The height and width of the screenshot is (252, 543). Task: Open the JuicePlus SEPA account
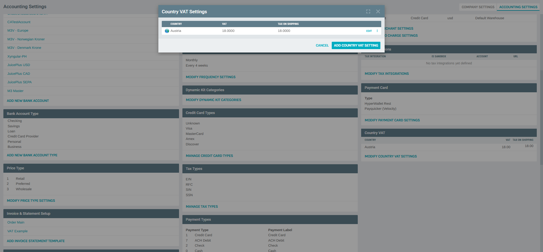point(20,82)
